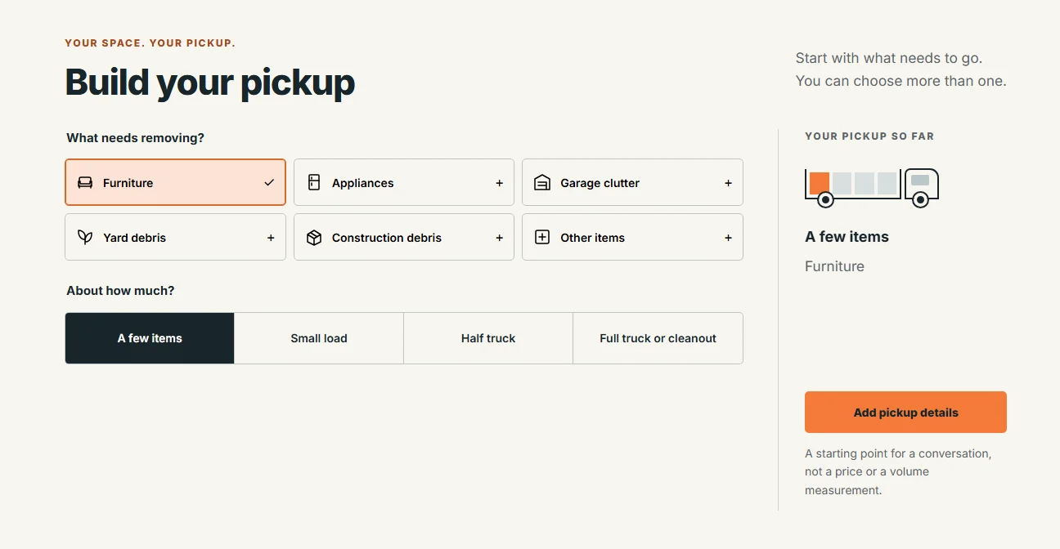Add Appliances to the pickup
1060x549 pixels.
(404, 182)
